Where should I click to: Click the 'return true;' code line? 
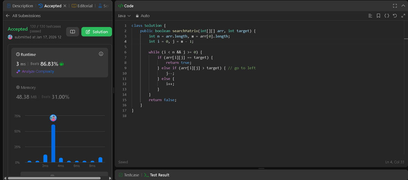(179, 63)
